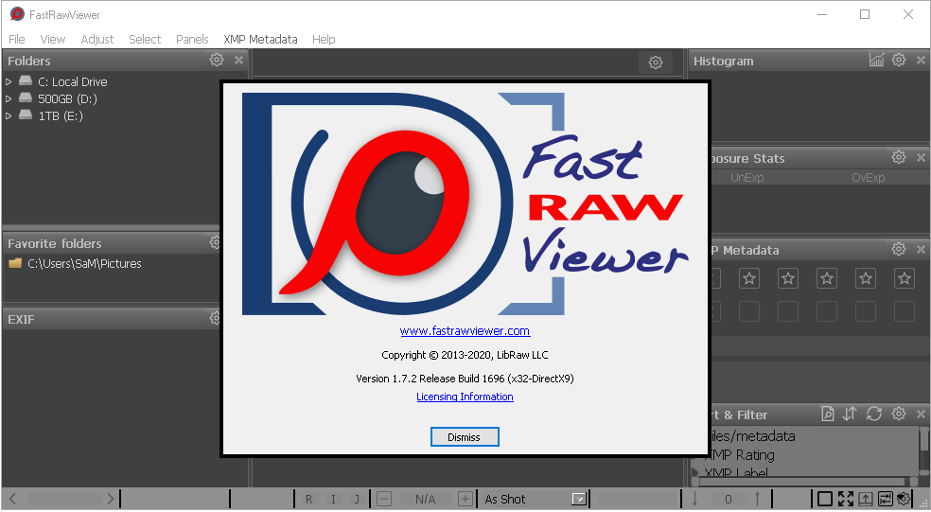
Task: Expand the C: Local Drive tree node
Action: 9,82
